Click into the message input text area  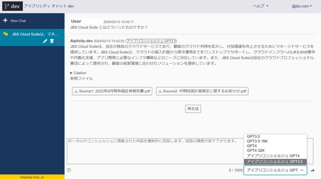(155, 151)
